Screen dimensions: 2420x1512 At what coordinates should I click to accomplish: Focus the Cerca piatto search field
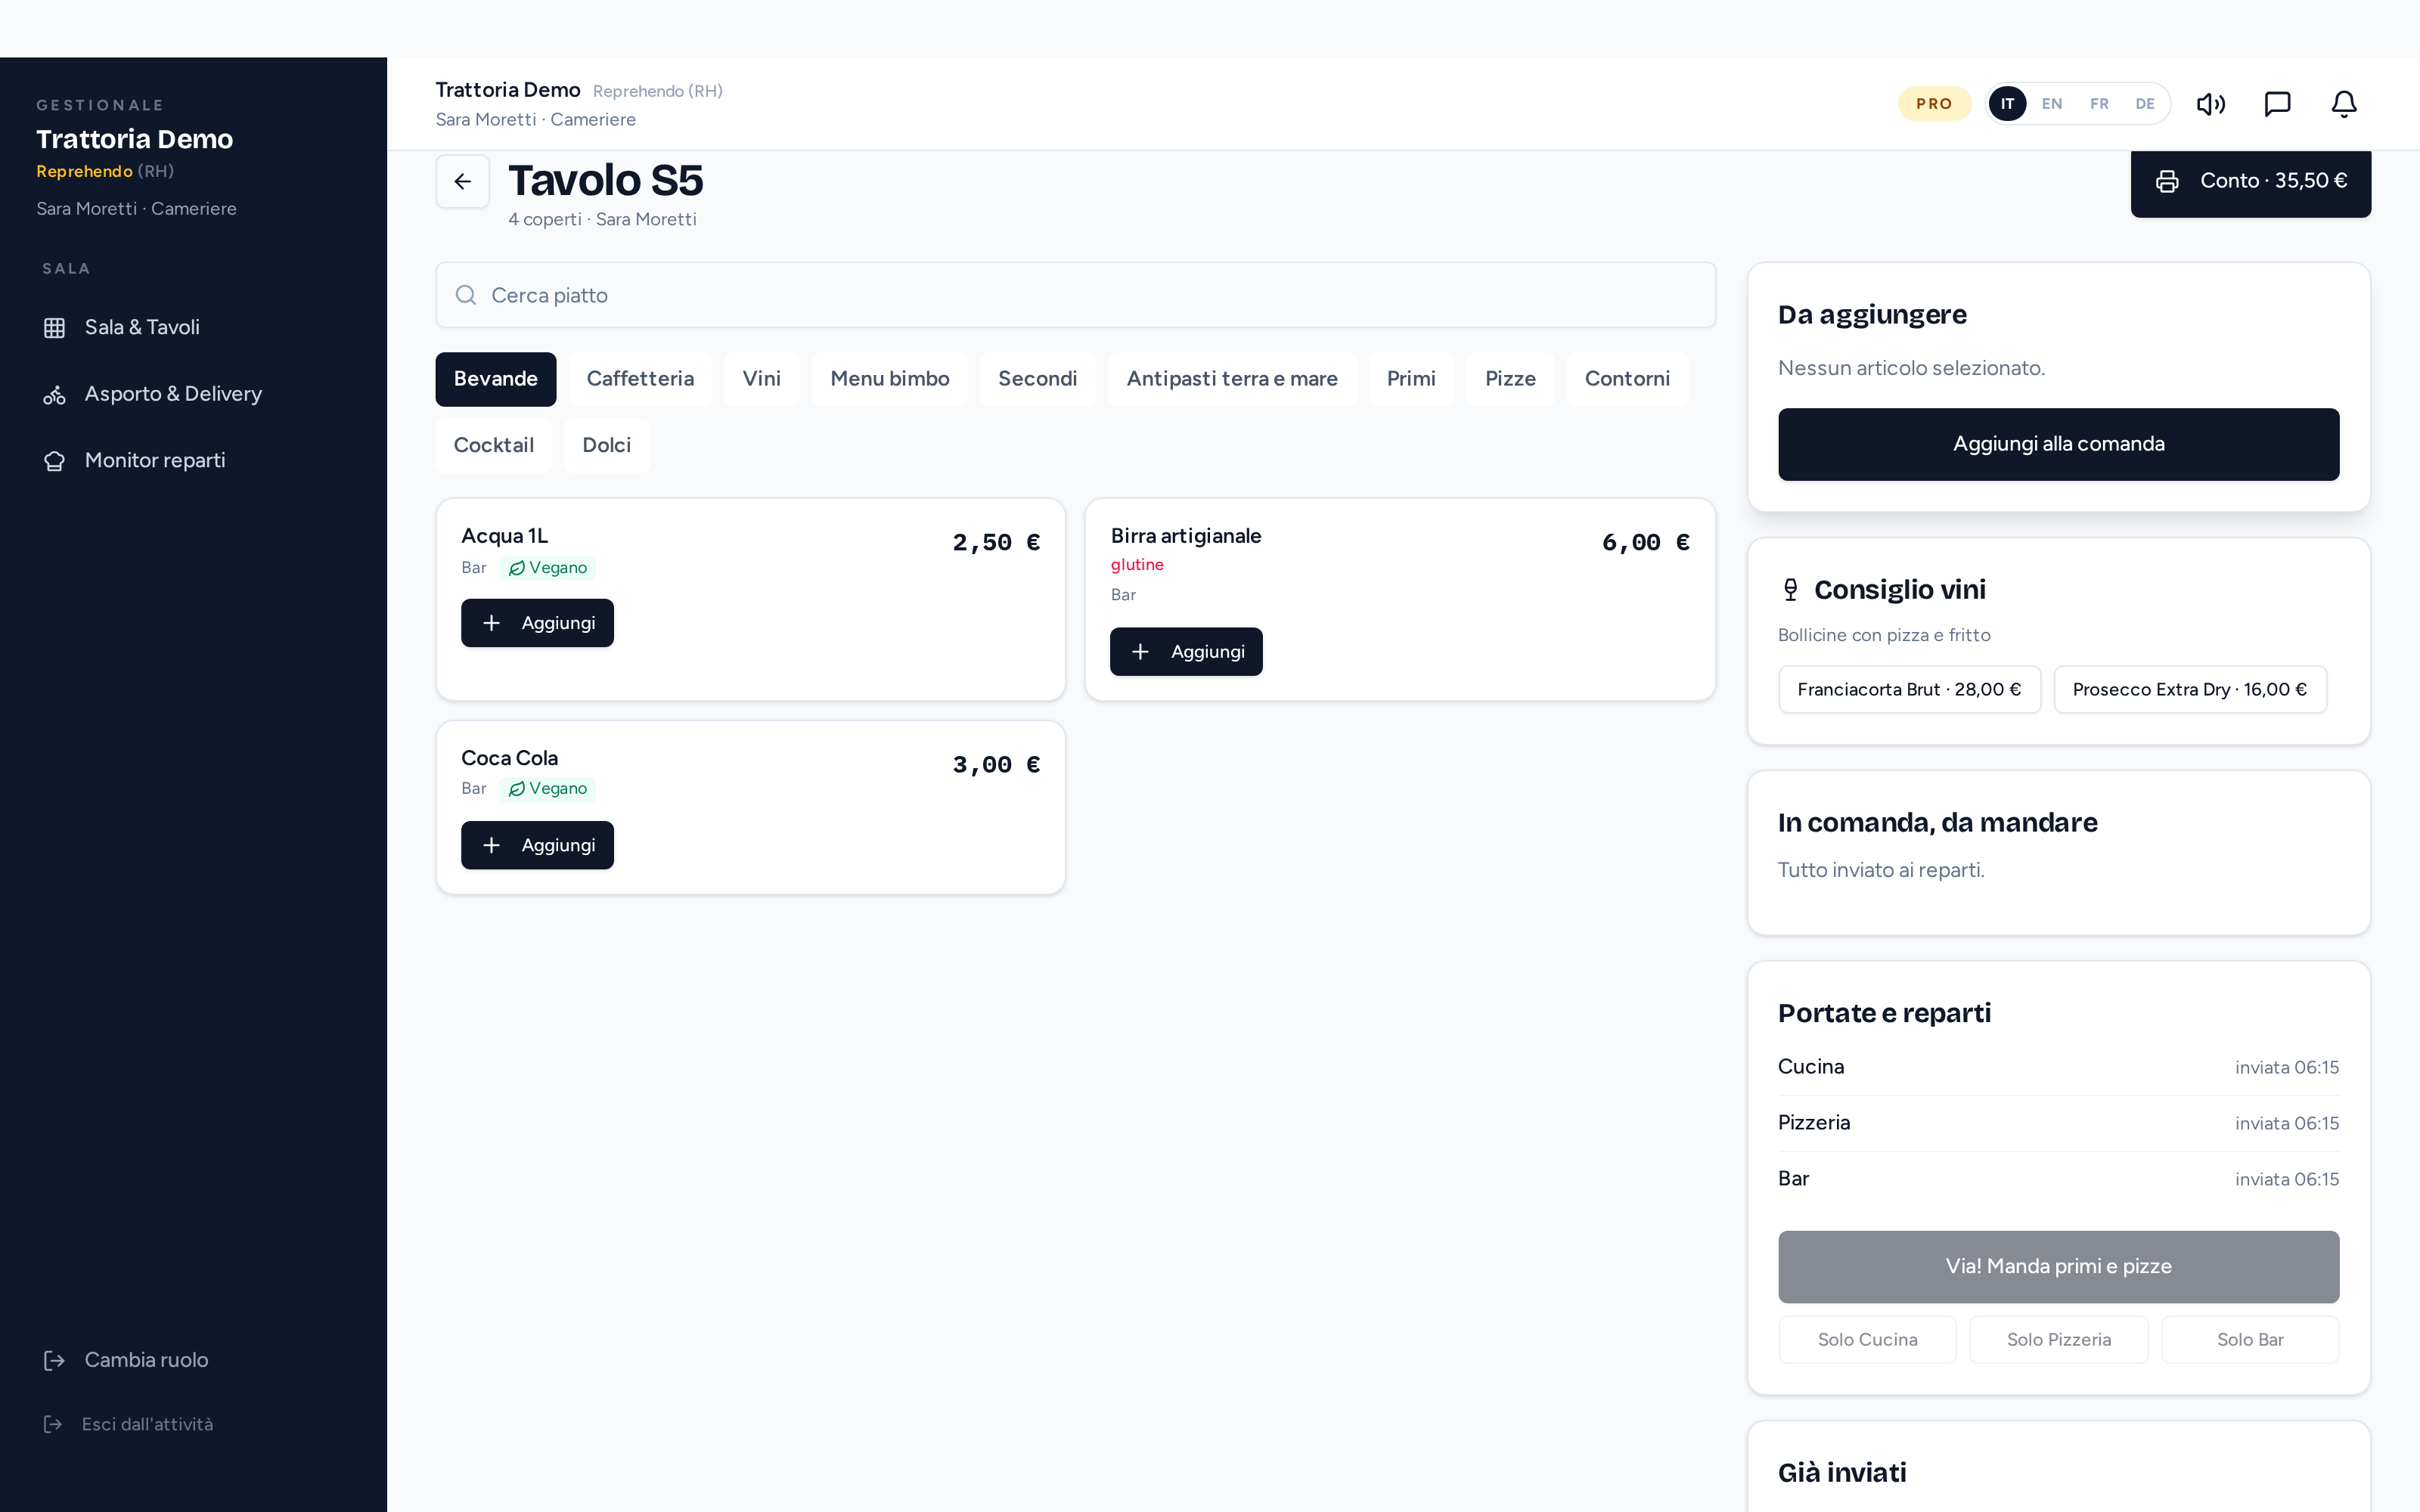[1075, 295]
